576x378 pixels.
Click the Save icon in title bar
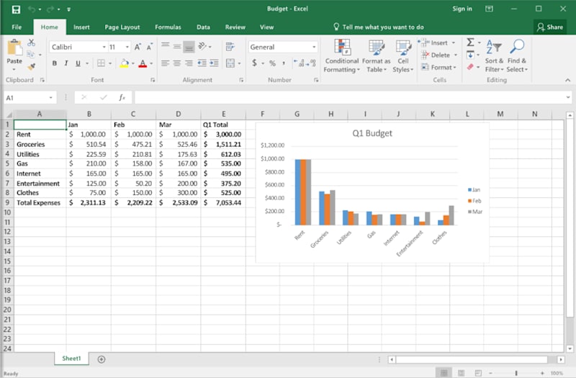tap(16, 9)
